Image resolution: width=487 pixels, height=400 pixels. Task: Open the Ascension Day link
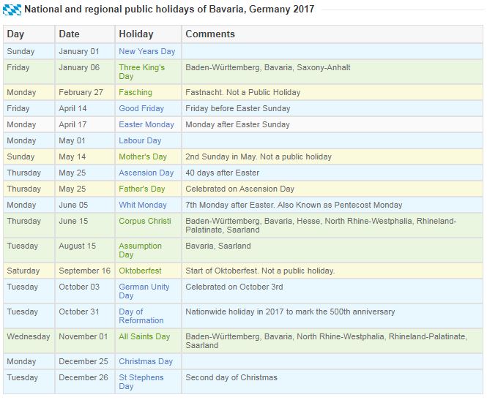click(146, 173)
